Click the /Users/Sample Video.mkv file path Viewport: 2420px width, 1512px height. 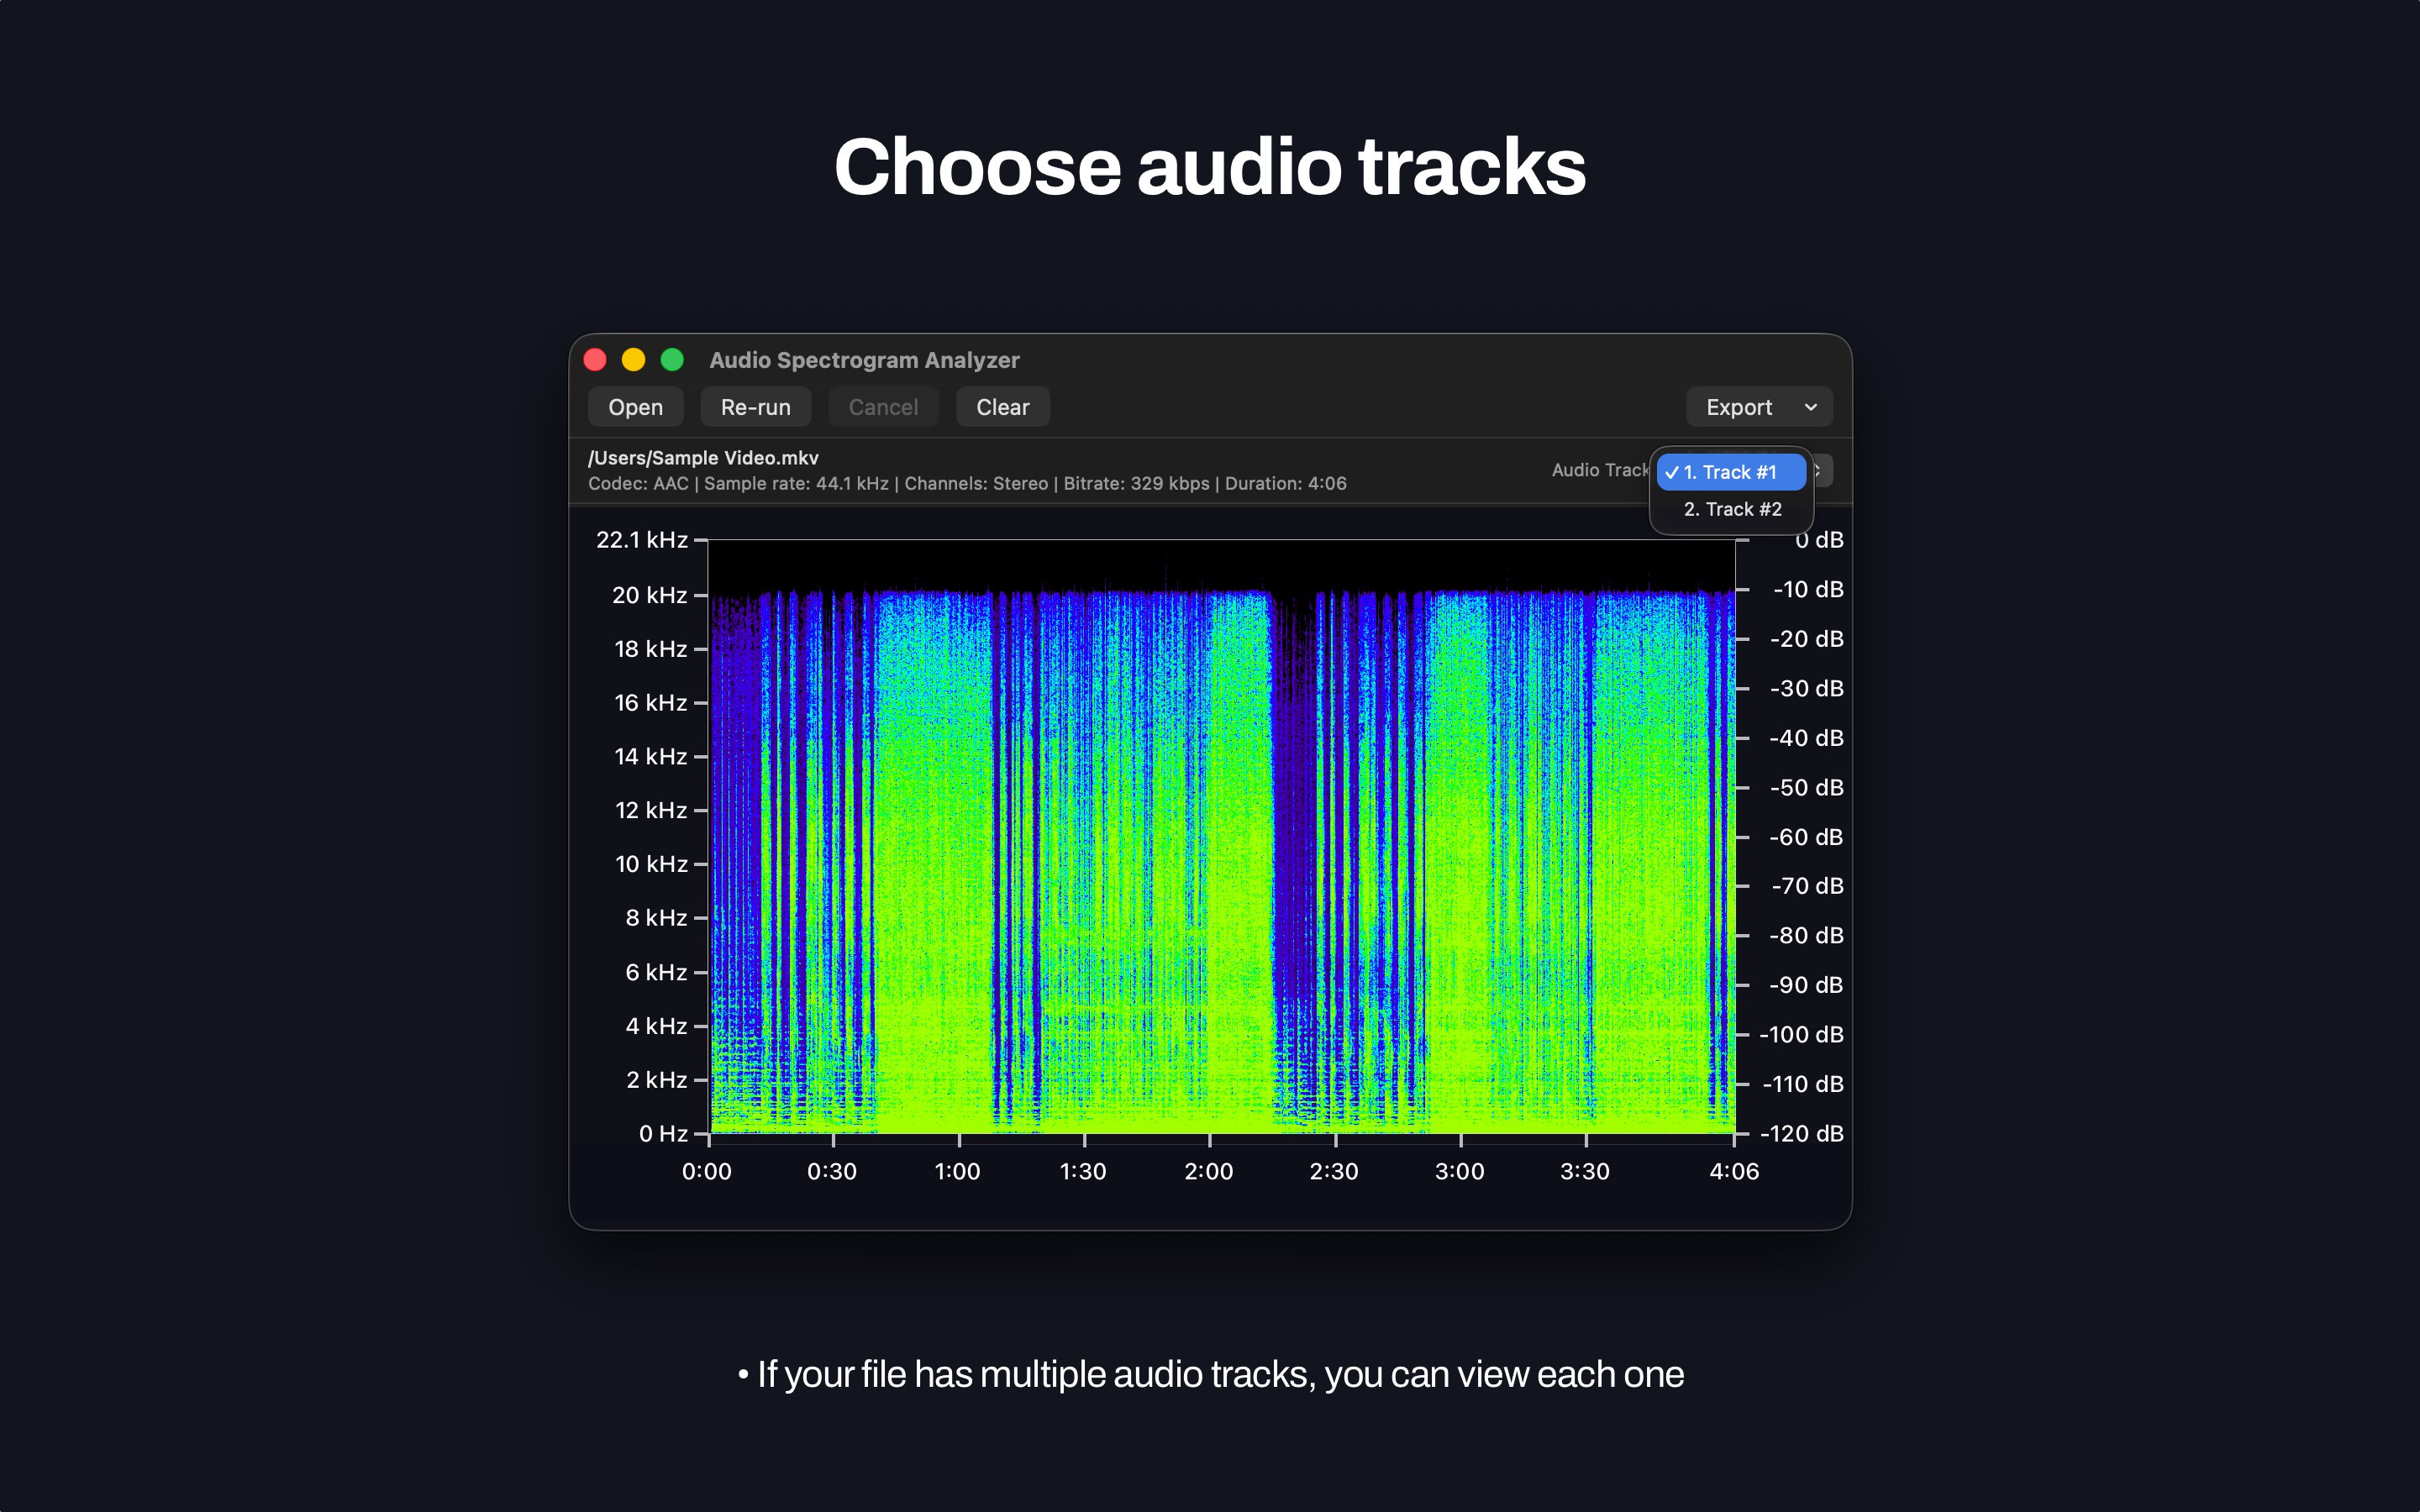pyautogui.click(x=703, y=458)
